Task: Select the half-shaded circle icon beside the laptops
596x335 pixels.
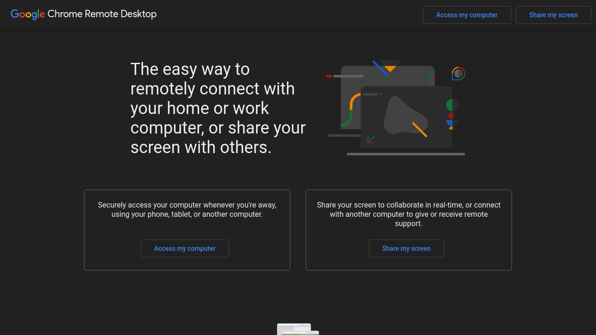Action: pyautogui.click(x=459, y=74)
